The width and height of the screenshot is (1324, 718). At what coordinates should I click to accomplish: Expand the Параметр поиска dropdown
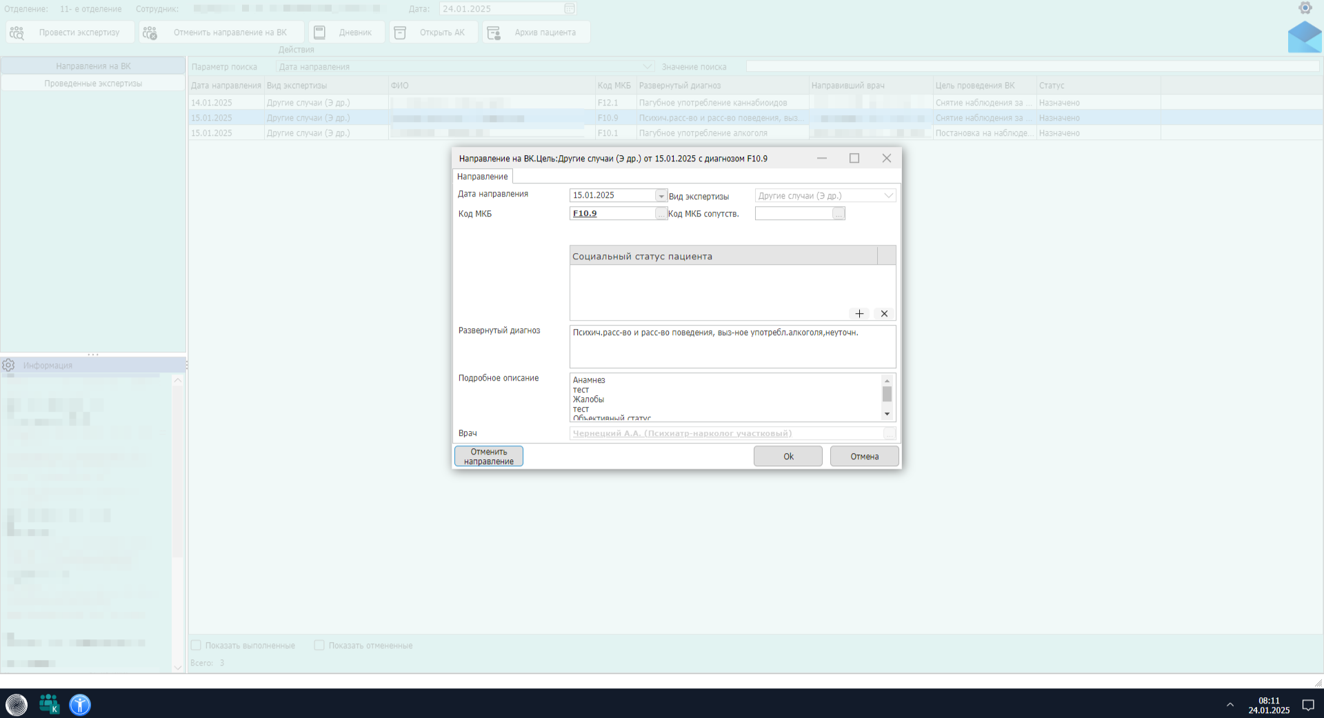(647, 67)
